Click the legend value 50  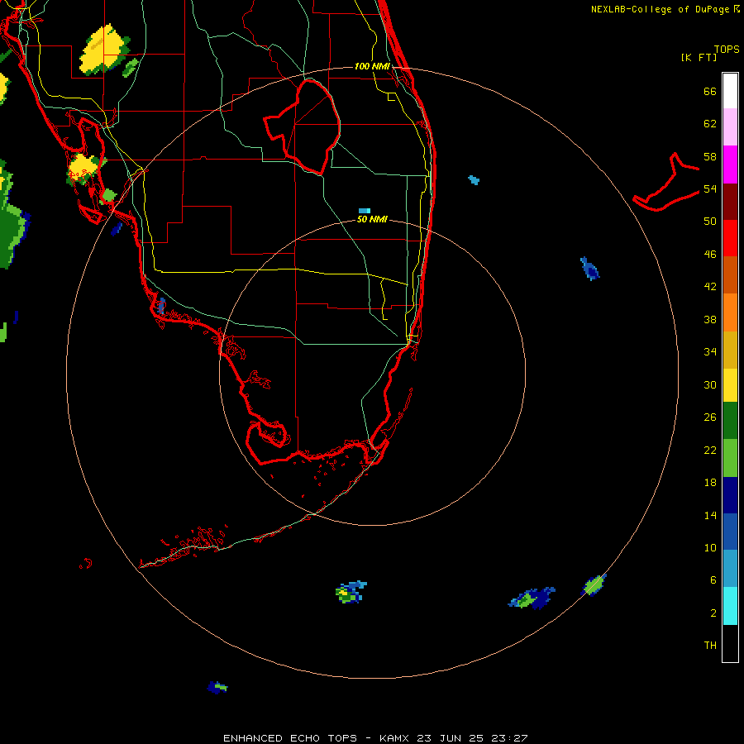click(x=710, y=221)
